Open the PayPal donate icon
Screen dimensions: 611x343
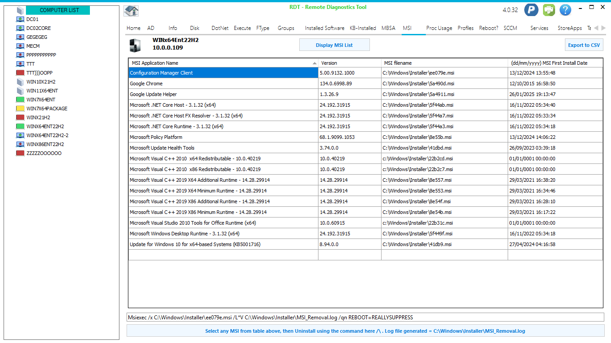[531, 10]
